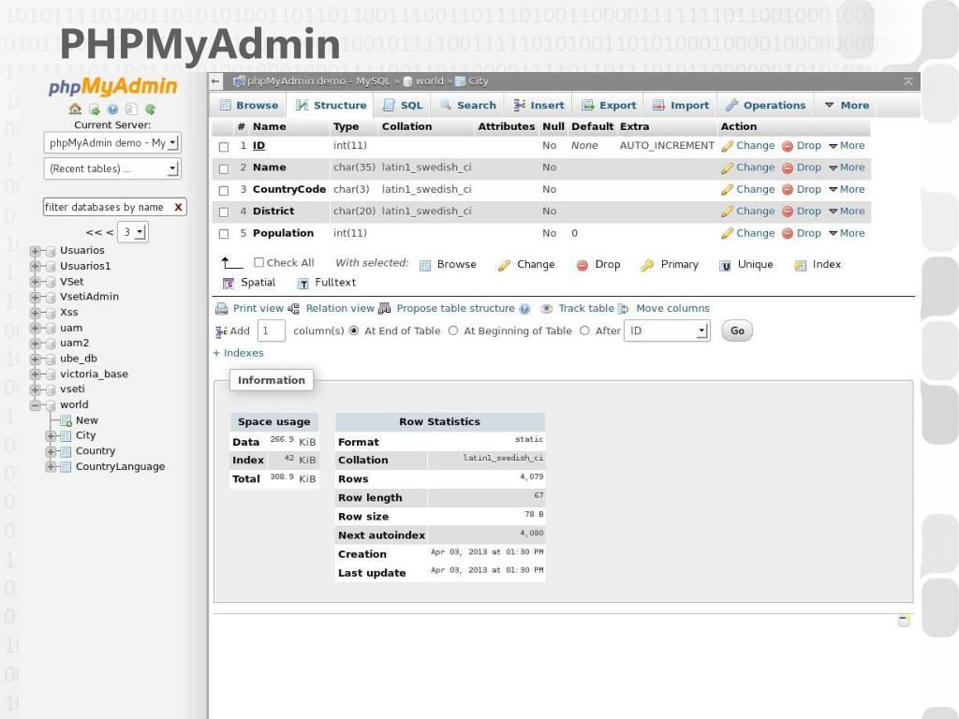Image resolution: width=959 pixels, height=719 pixels.
Task: Open the Recent tables dropdown
Action: click(112, 169)
